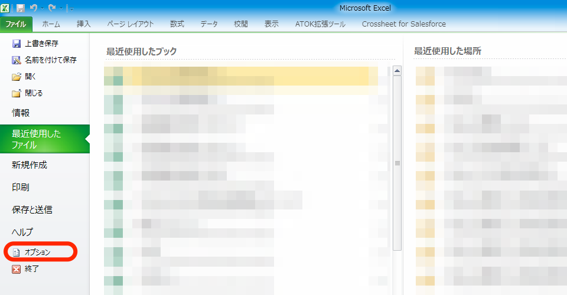This screenshot has height=295, width=567.
Task: Switch to the ホーム ribbon tab
Action: [x=51, y=24]
